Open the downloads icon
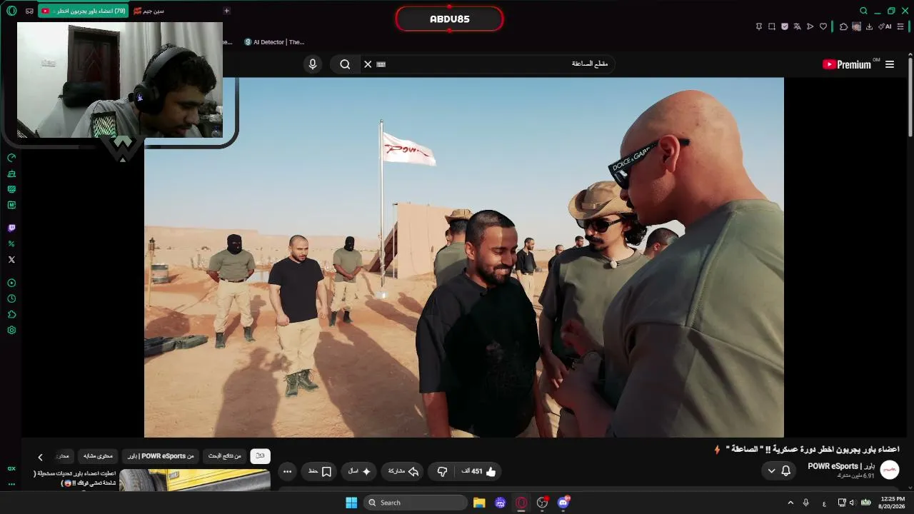914x514 pixels. coord(869,26)
